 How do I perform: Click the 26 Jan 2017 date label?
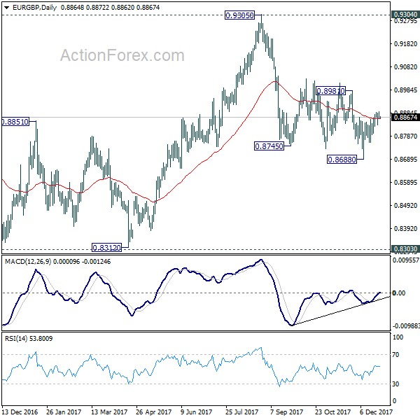pyautogui.click(x=64, y=412)
